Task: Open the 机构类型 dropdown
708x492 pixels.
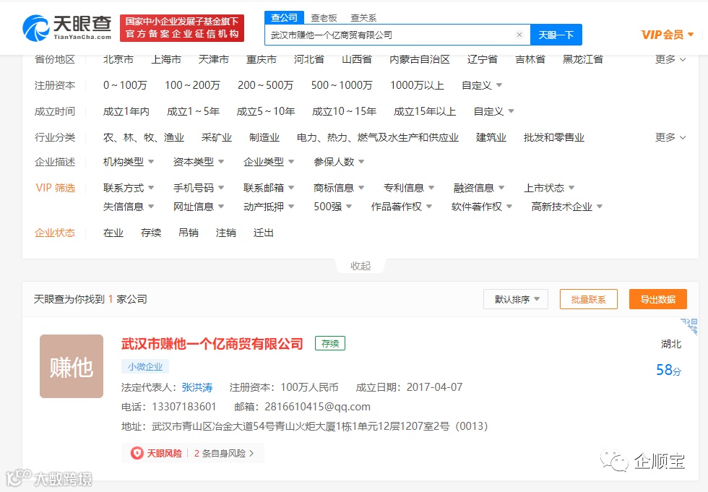Action: [129, 162]
